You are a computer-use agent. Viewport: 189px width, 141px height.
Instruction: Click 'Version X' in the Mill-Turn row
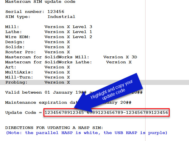coord(57,77)
